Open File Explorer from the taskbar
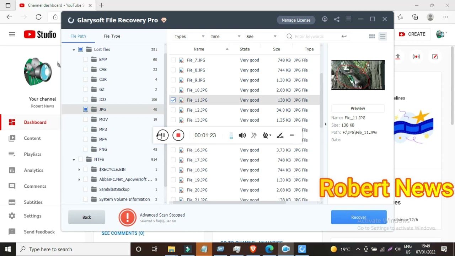Image resolution: width=455 pixels, height=256 pixels. (x=171, y=249)
